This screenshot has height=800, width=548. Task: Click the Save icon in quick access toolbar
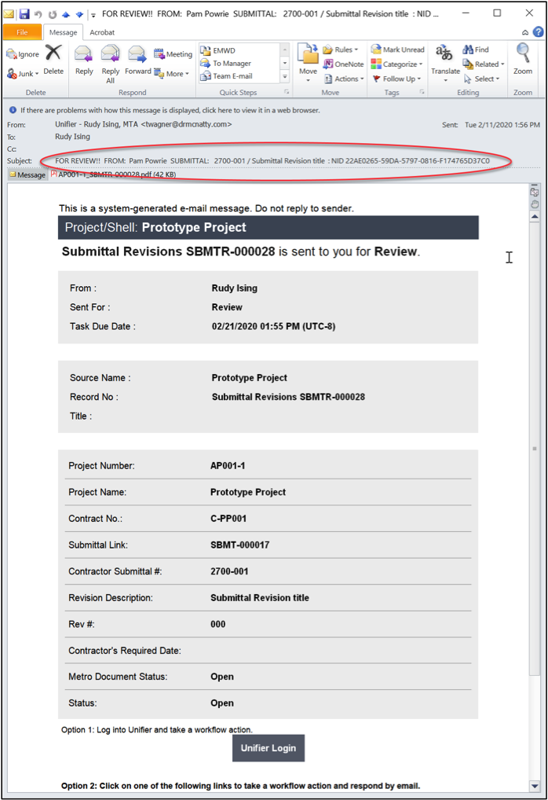[24, 14]
